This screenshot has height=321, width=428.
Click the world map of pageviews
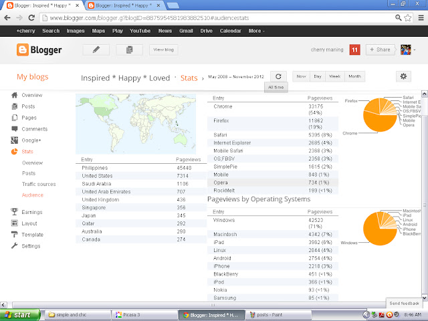136,124
